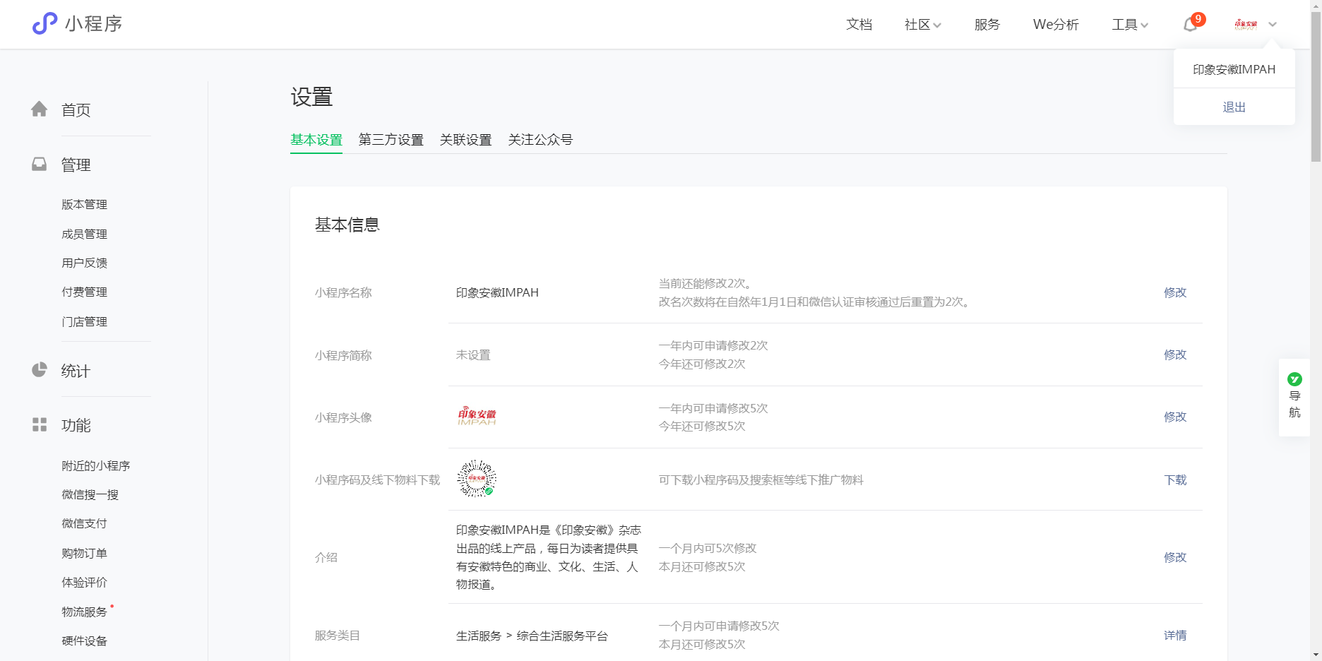
Task: Click 下载 for 小程序码 materials
Action: point(1175,480)
